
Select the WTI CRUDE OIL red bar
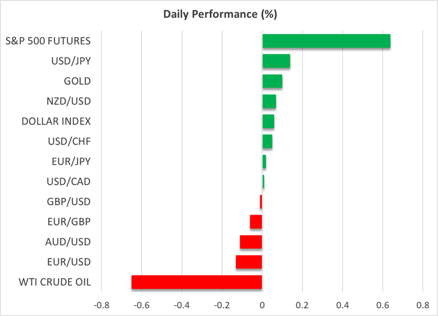(197, 282)
